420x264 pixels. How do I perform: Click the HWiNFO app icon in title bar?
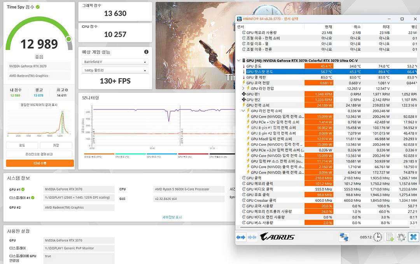(239, 19)
